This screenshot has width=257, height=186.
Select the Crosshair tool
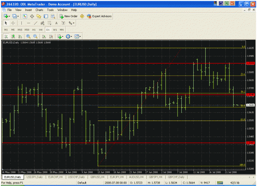coord(13,23)
